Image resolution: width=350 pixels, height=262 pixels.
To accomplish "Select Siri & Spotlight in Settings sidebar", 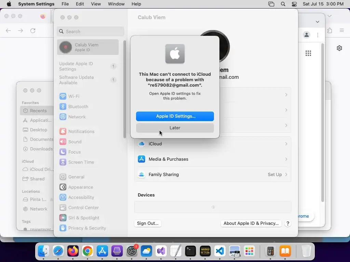I will 88,218.
